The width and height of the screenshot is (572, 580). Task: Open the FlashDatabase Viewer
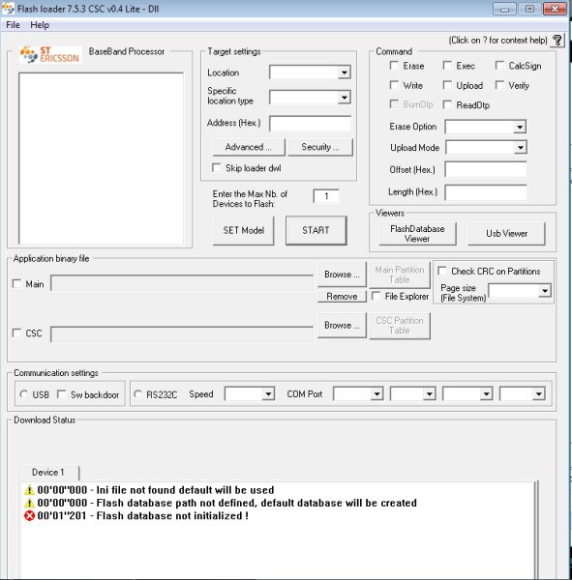tap(417, 233)
